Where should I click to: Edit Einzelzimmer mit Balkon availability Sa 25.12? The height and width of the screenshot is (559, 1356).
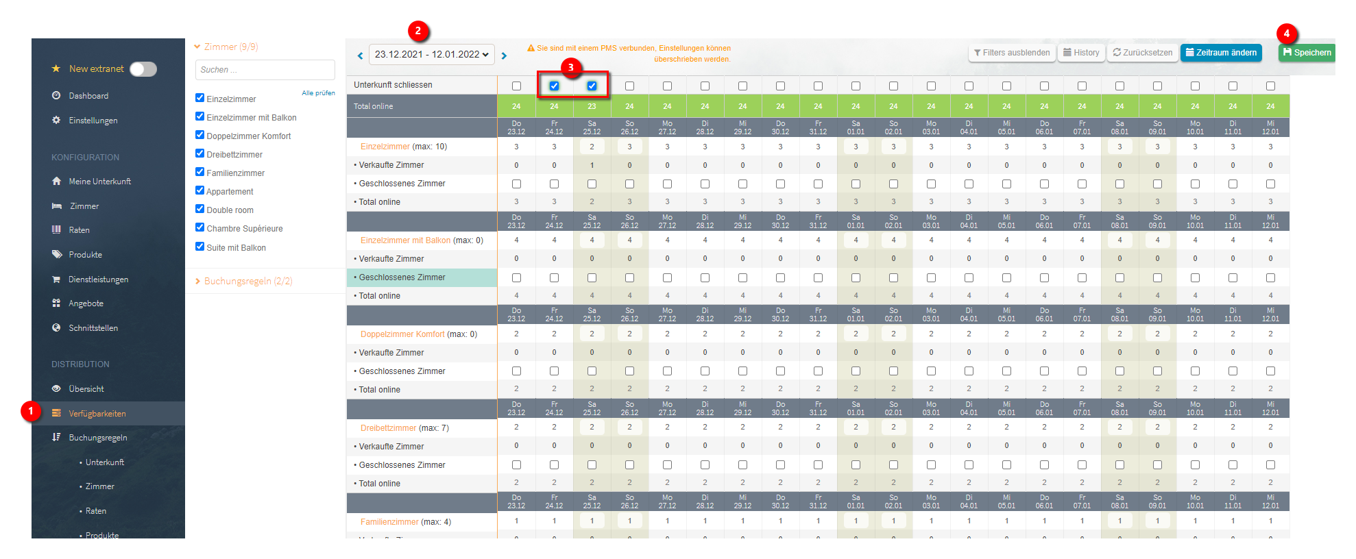pyautogui.click(x=592, y=240)
